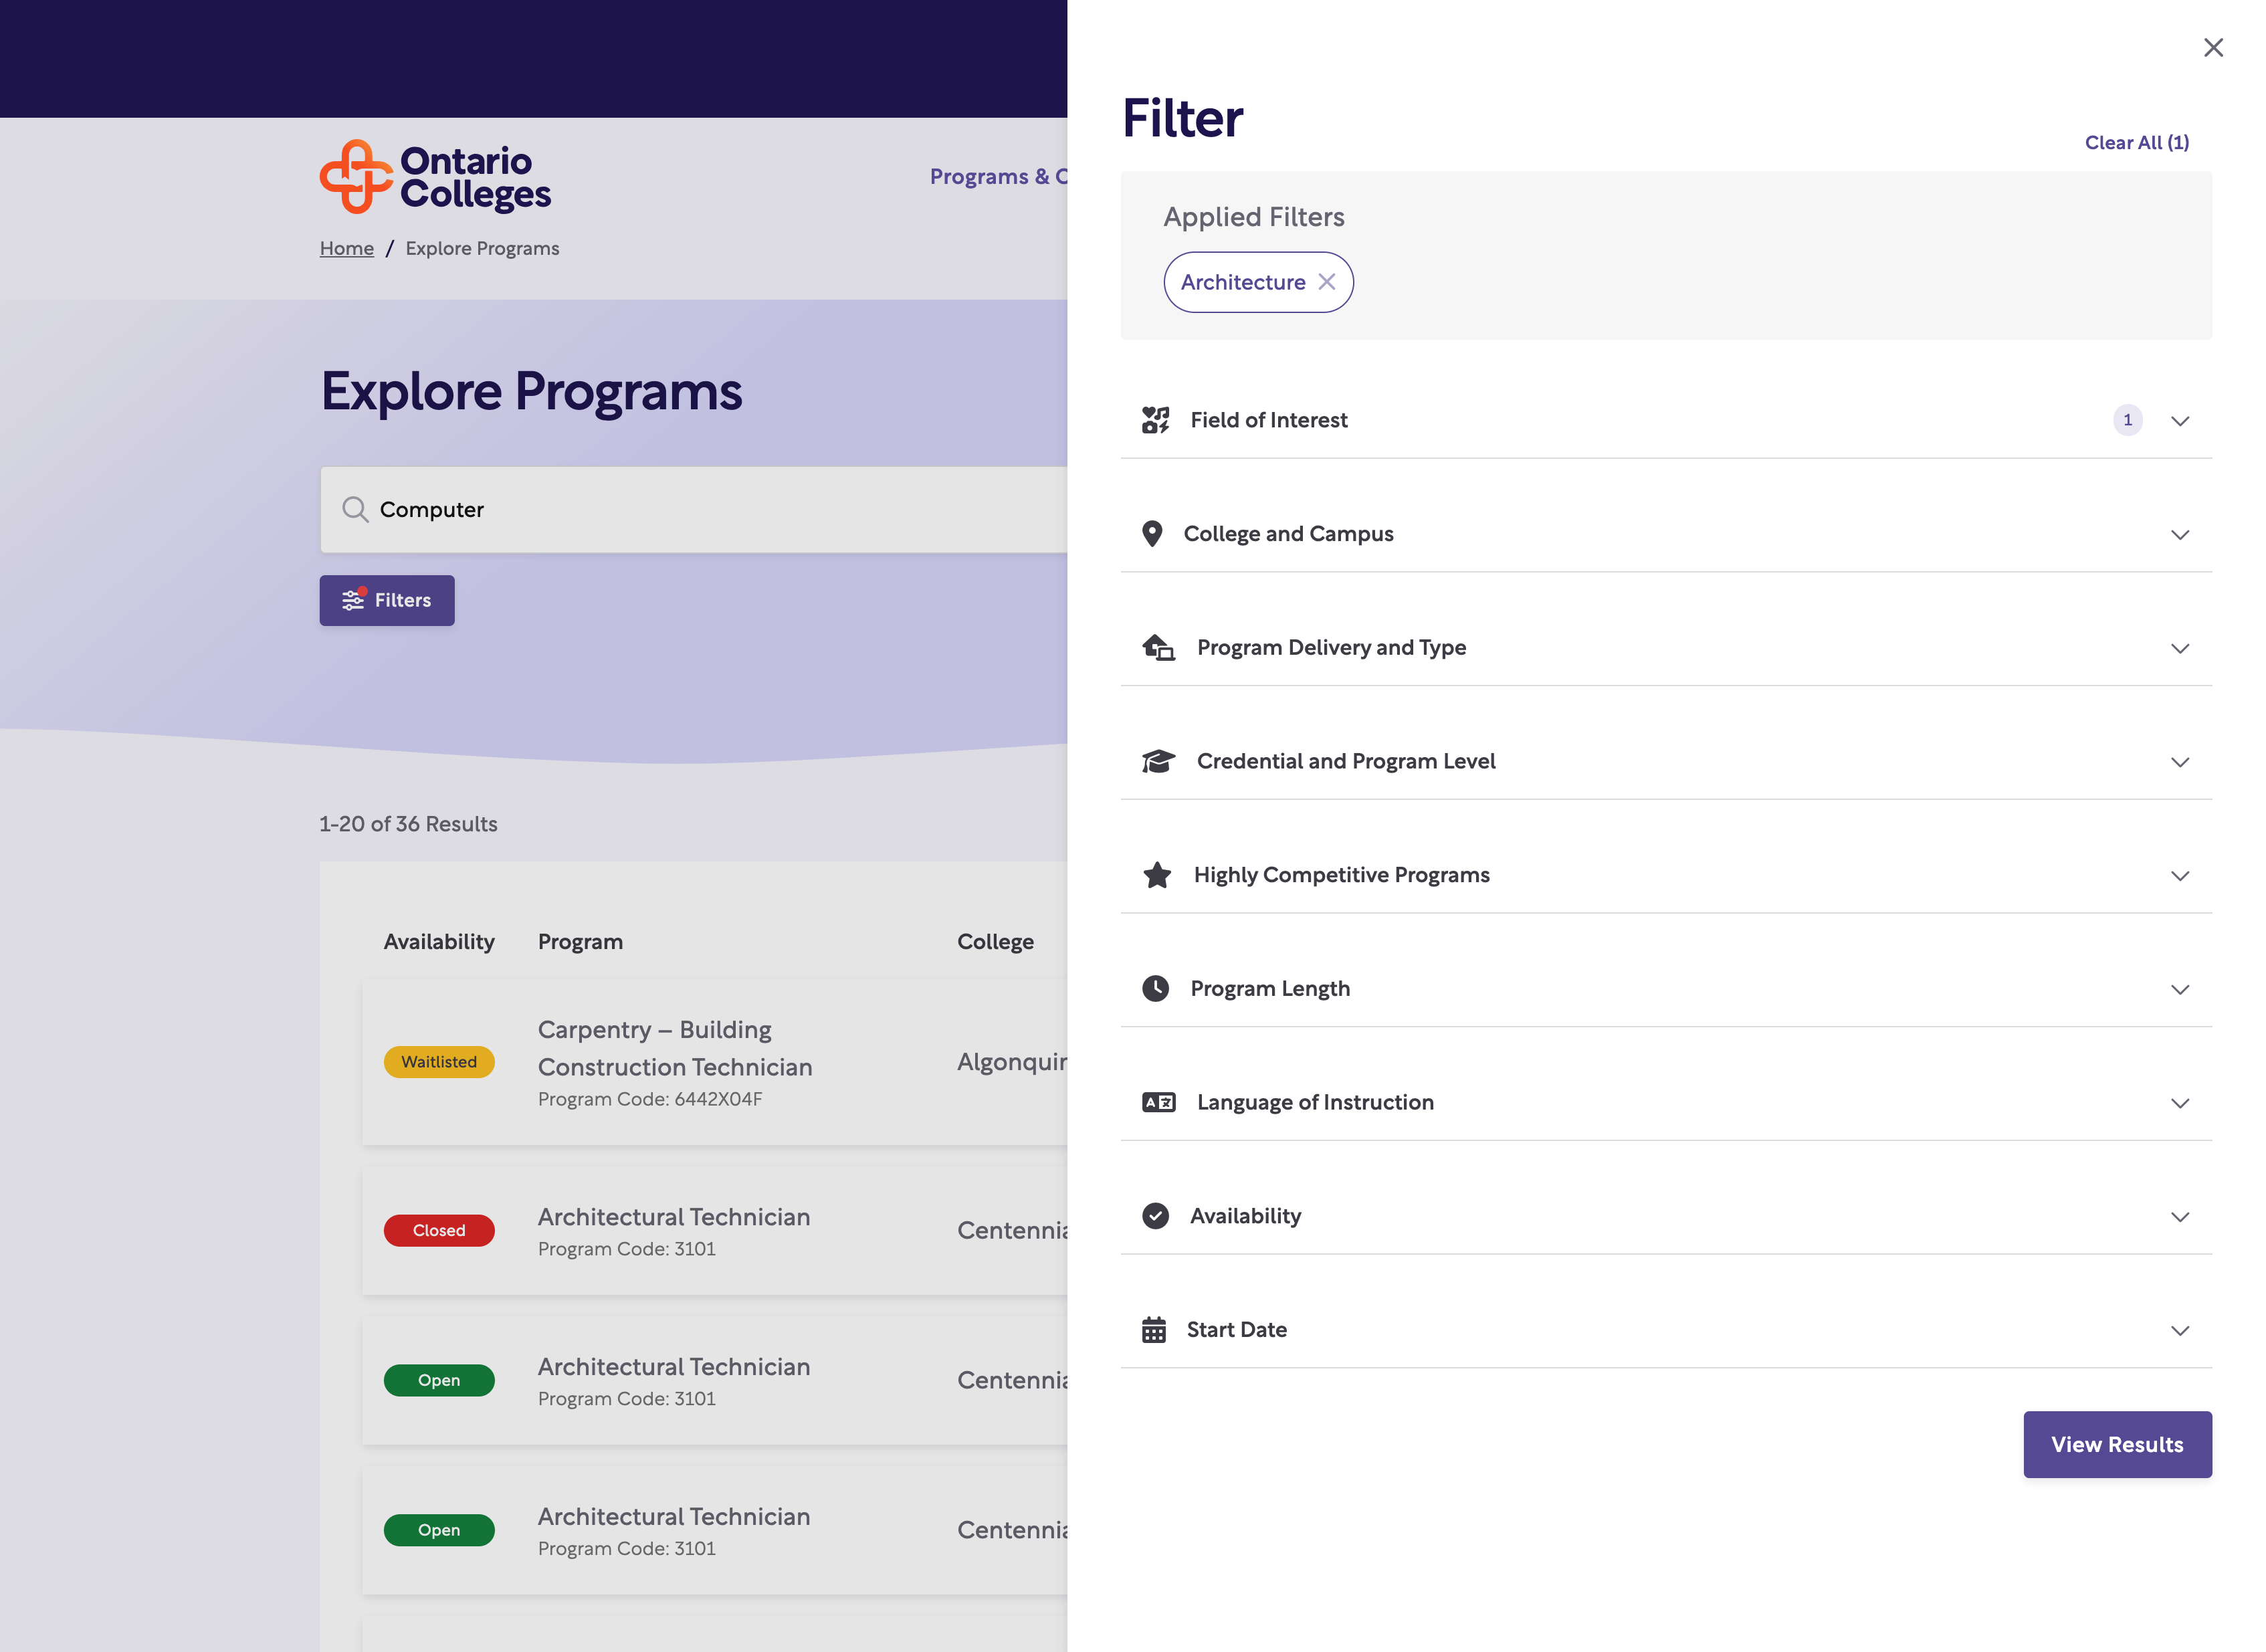
Task: Expand Language of Instruction chevron
Action: click(x=2179, y=1103)
